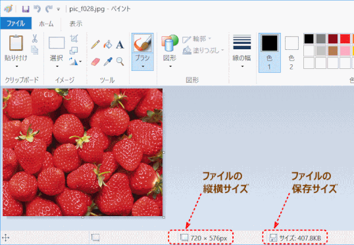Image resolution: width=354 pixels, height=245 pixels.
Task: Select the Pencil tool
Action: point(95,45)
